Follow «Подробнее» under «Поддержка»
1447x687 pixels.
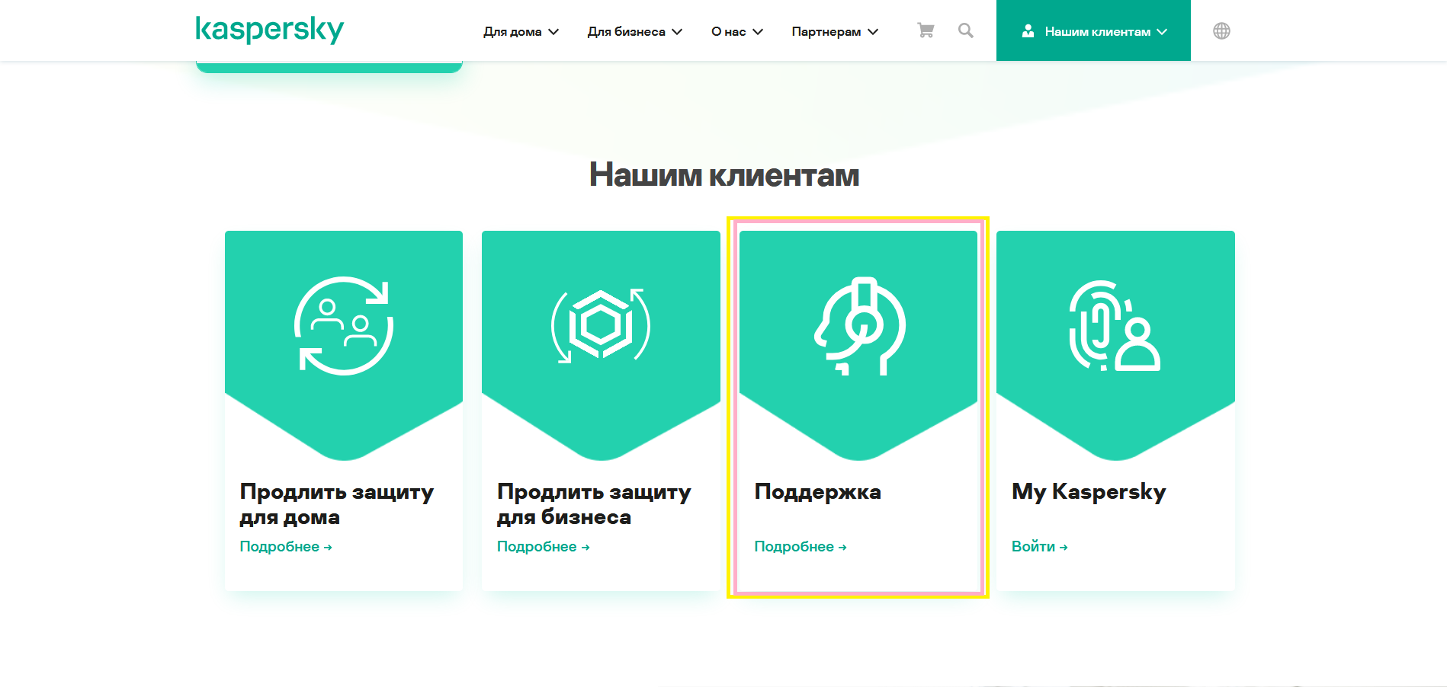[801, 547]
